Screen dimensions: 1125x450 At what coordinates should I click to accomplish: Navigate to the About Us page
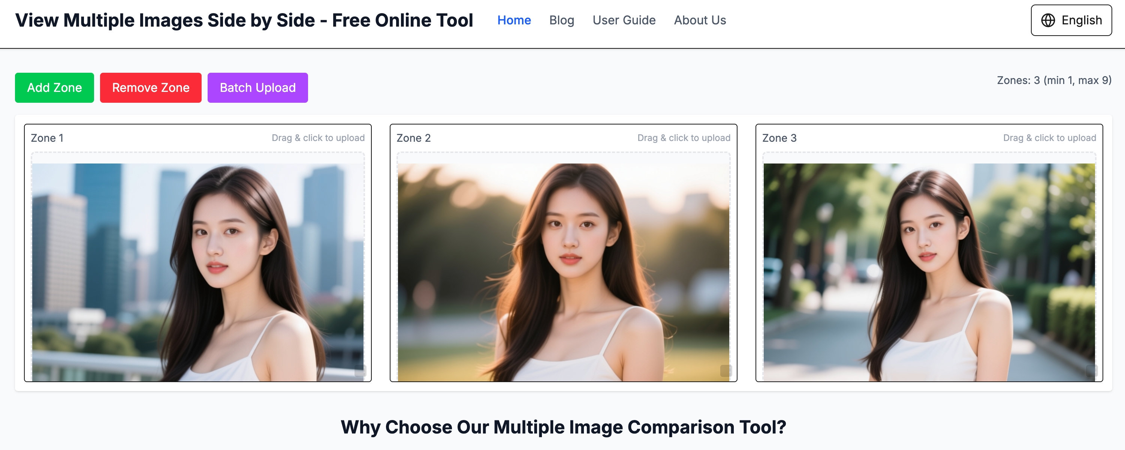pos(700,19)
